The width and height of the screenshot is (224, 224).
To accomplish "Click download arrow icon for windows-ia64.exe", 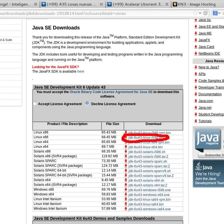I will click(x=126, y=209).
